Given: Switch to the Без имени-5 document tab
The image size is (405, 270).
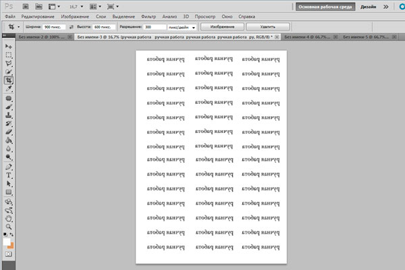Looking at the screenshot, I should [x=366, y=37].
